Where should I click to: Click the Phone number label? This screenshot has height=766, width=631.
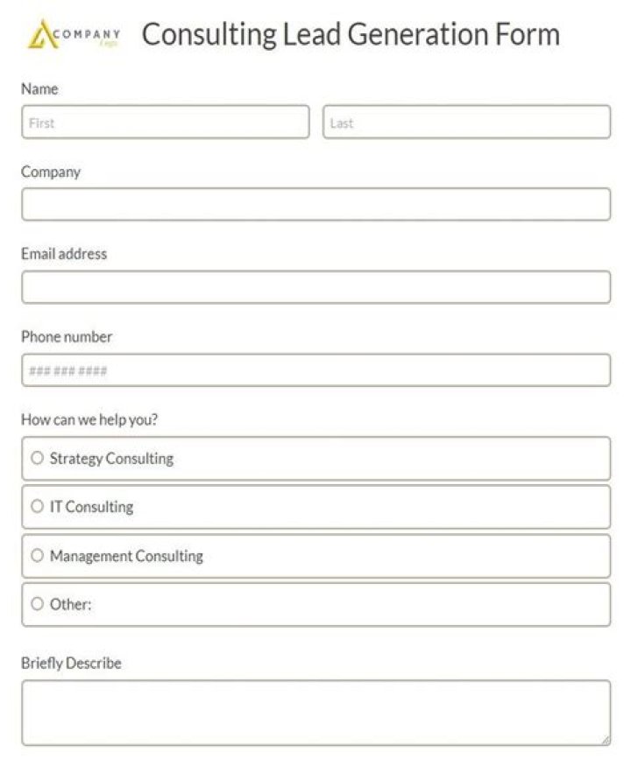point(66,336)
